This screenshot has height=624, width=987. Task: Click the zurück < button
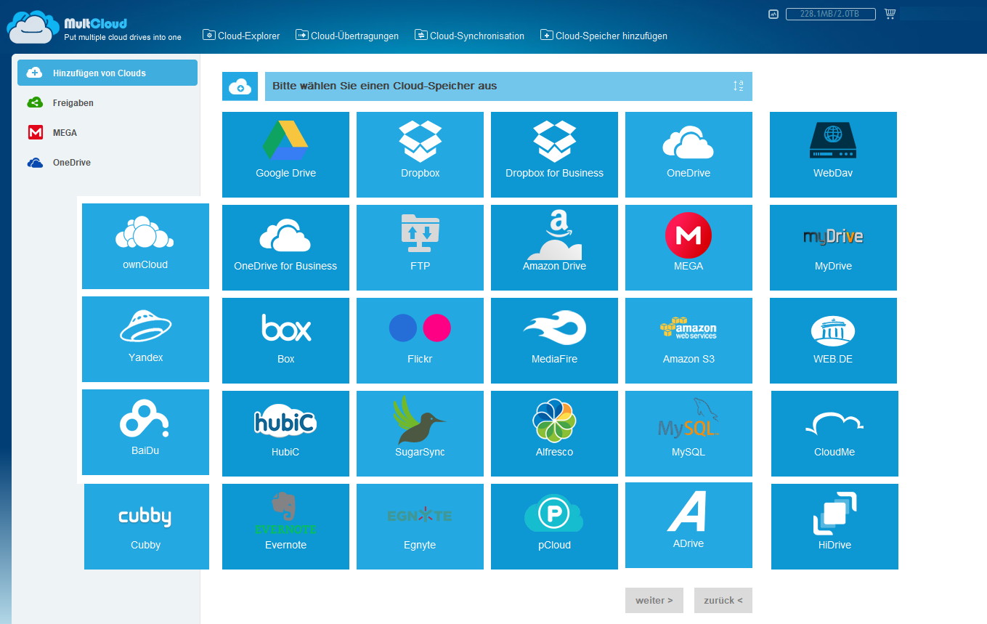click(723, 600)
